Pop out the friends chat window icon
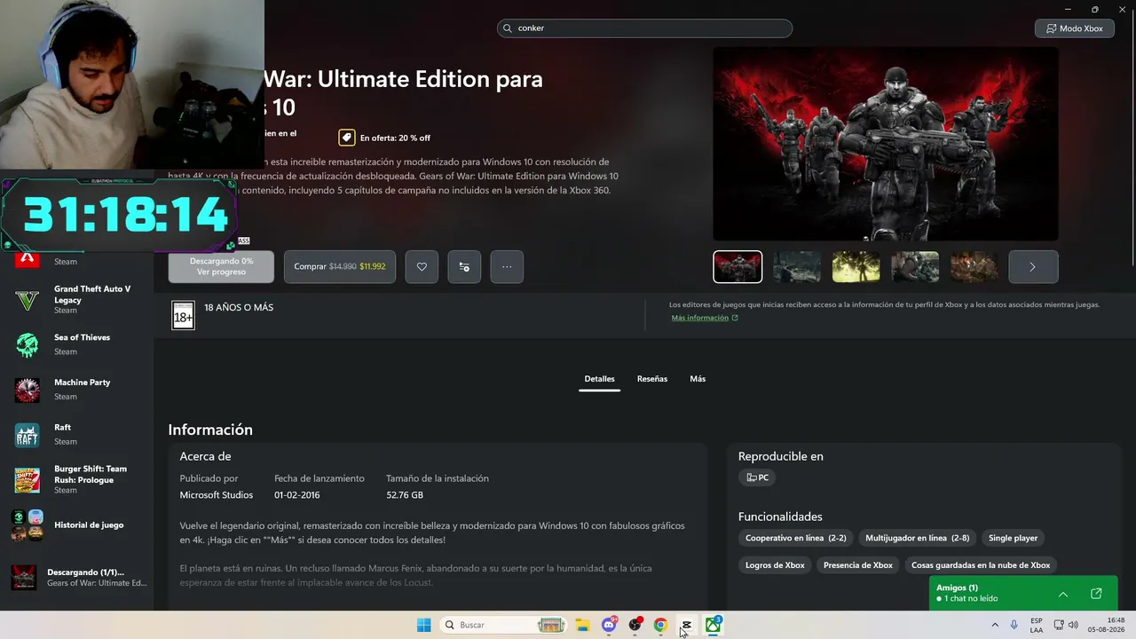 [x=1096, y=594]
